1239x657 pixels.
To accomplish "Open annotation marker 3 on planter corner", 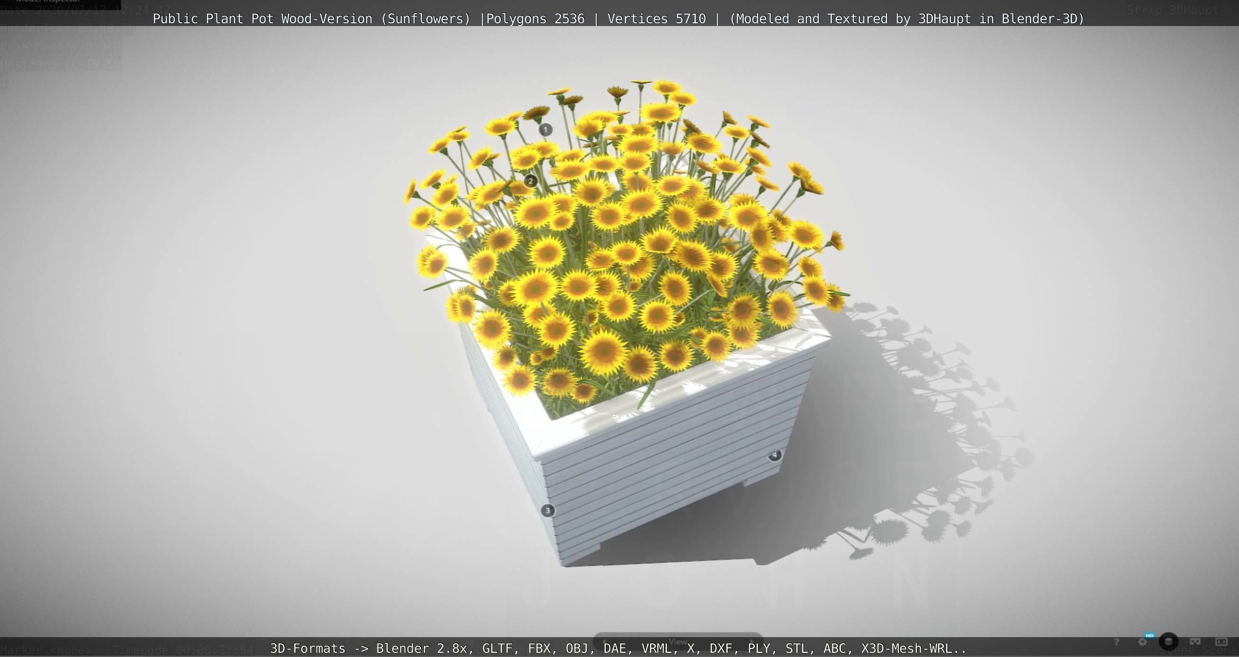I will pos(547,510).
